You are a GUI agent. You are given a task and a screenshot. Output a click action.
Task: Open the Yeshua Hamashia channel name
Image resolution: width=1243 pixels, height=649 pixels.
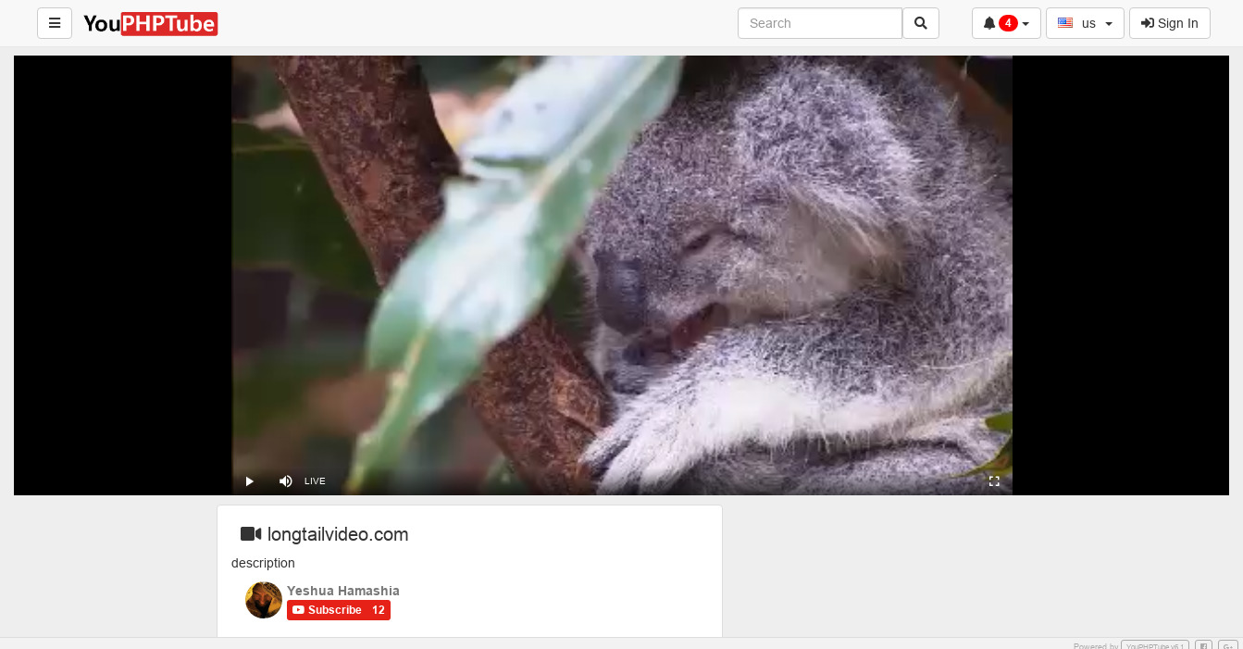coord(343,591)
